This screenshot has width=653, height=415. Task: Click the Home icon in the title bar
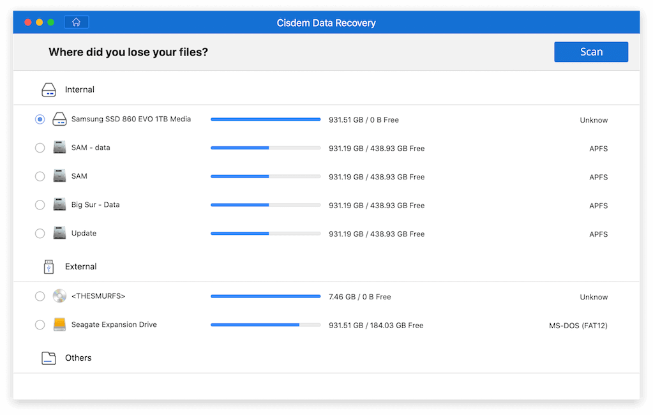coord(76,21)
